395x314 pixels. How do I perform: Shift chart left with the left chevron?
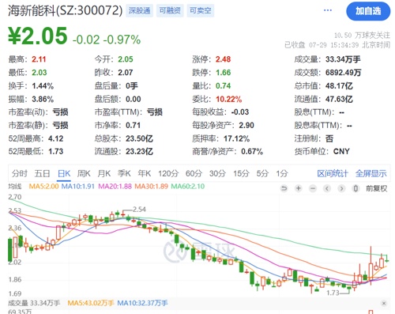coord(327,188)
